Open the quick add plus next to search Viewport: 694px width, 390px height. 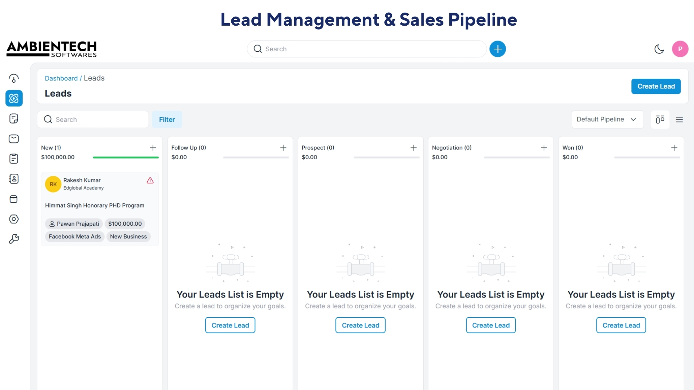tap(498, 49)
